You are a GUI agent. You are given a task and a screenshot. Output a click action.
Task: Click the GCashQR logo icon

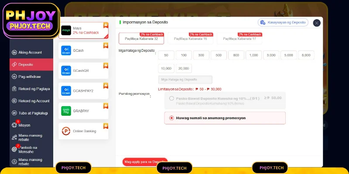66,70
